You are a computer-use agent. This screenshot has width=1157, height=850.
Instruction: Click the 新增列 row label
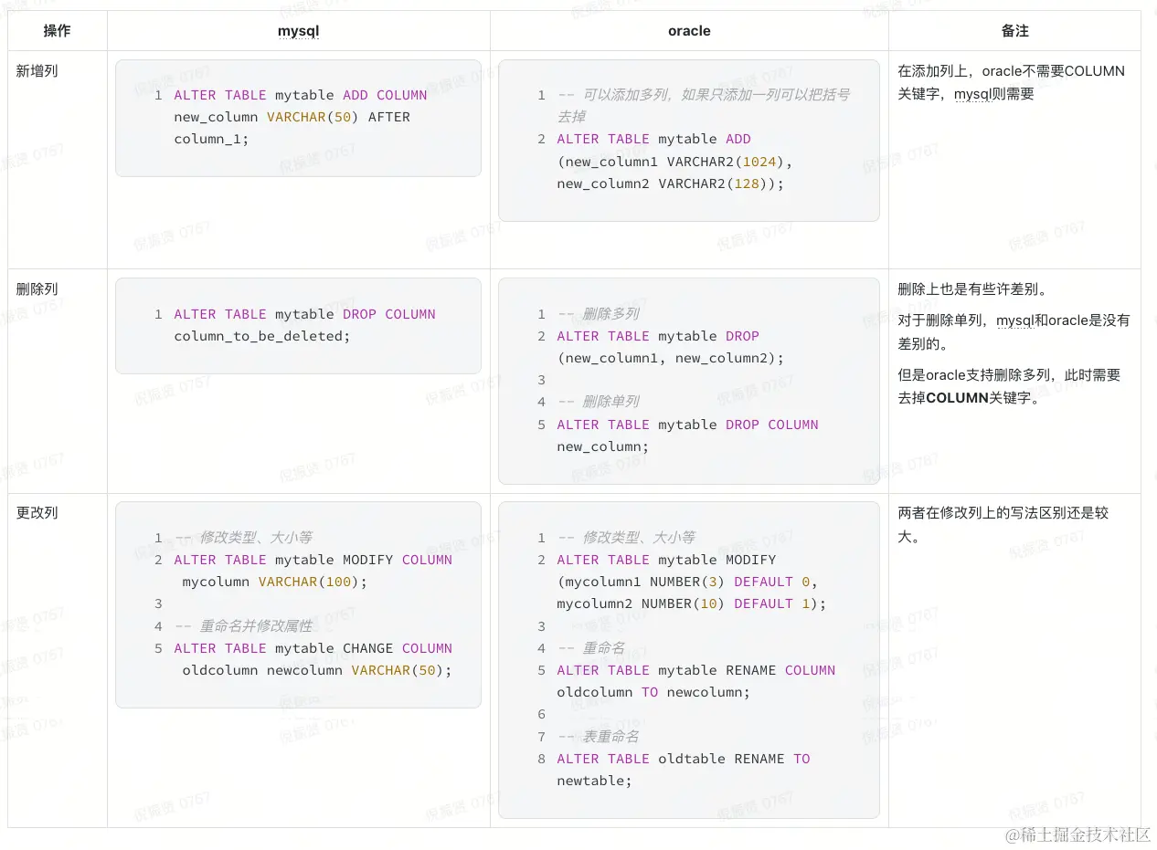pyautogui.click(x=37, y=70)
